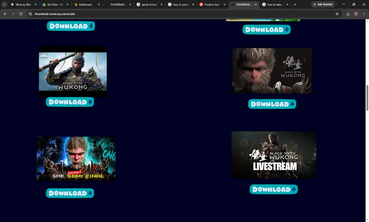Screen dimensions: 369x222
Task: Open a new tab with the plus icon
Action: (x=295, y=5)
